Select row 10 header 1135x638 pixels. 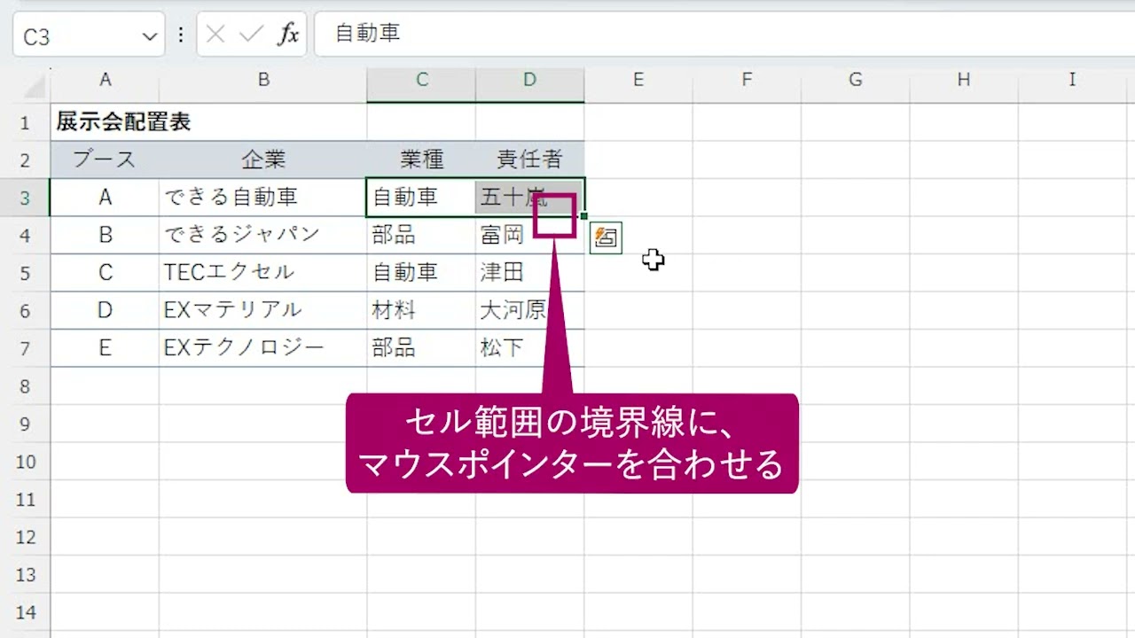25,461
